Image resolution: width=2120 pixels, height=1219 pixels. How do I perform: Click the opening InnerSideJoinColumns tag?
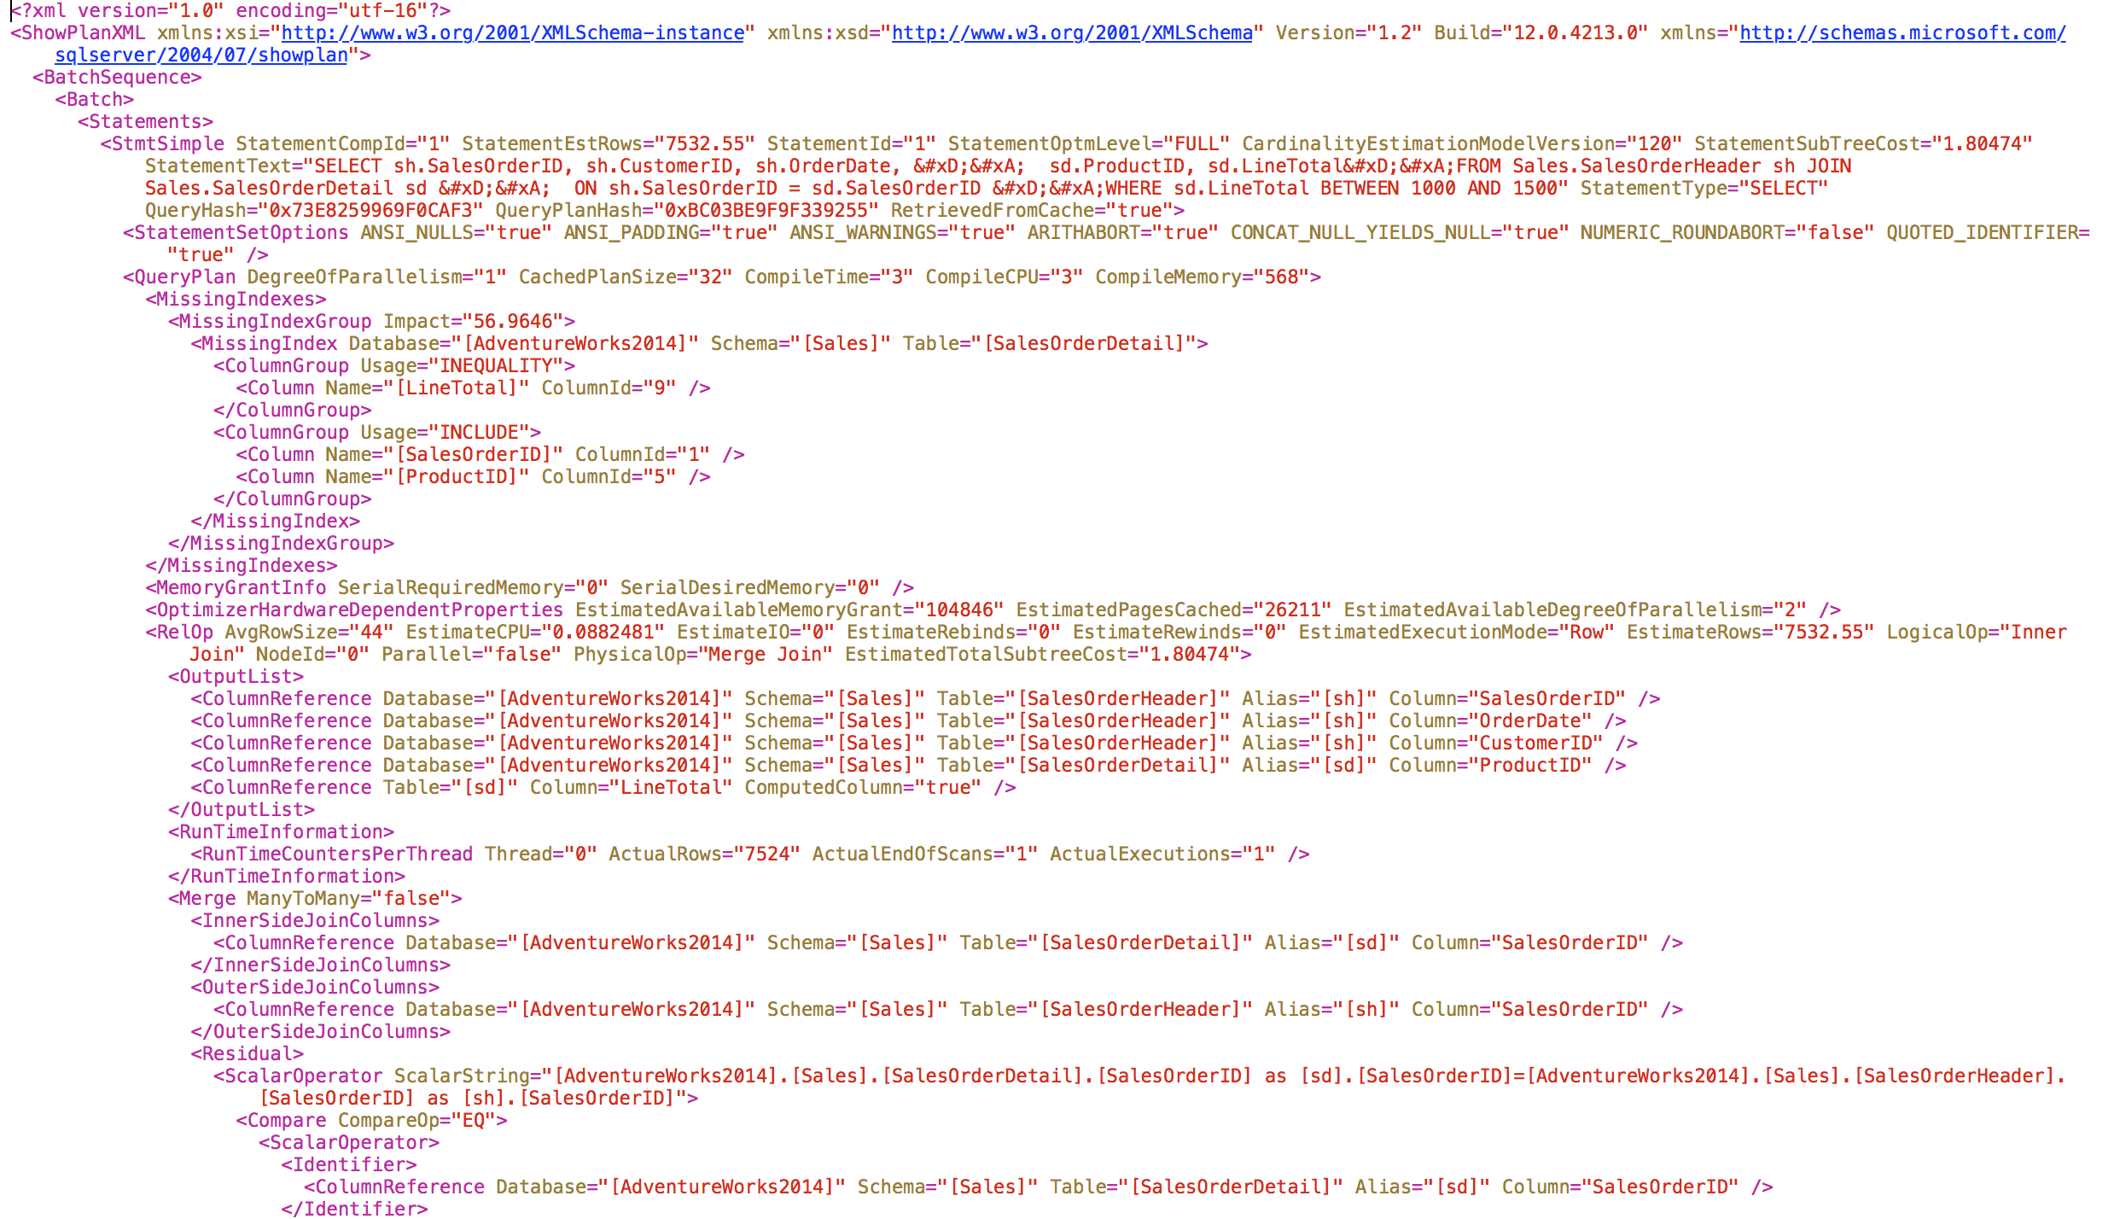pos(315,920)
